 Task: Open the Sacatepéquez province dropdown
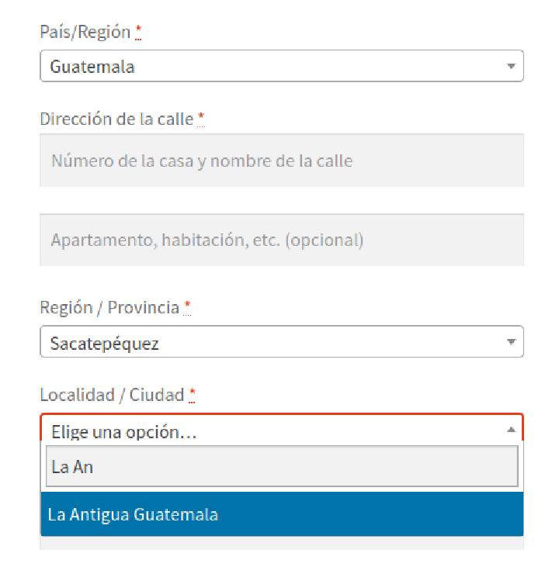point(282,342)
